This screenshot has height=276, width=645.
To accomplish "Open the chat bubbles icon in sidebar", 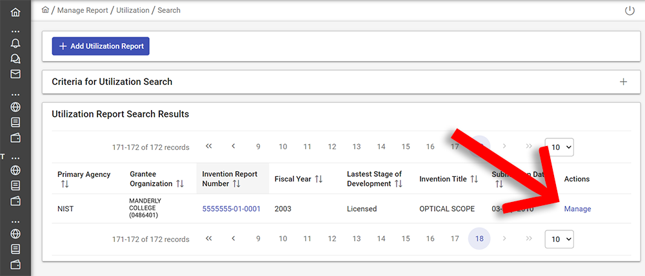I will pos(15,59).
